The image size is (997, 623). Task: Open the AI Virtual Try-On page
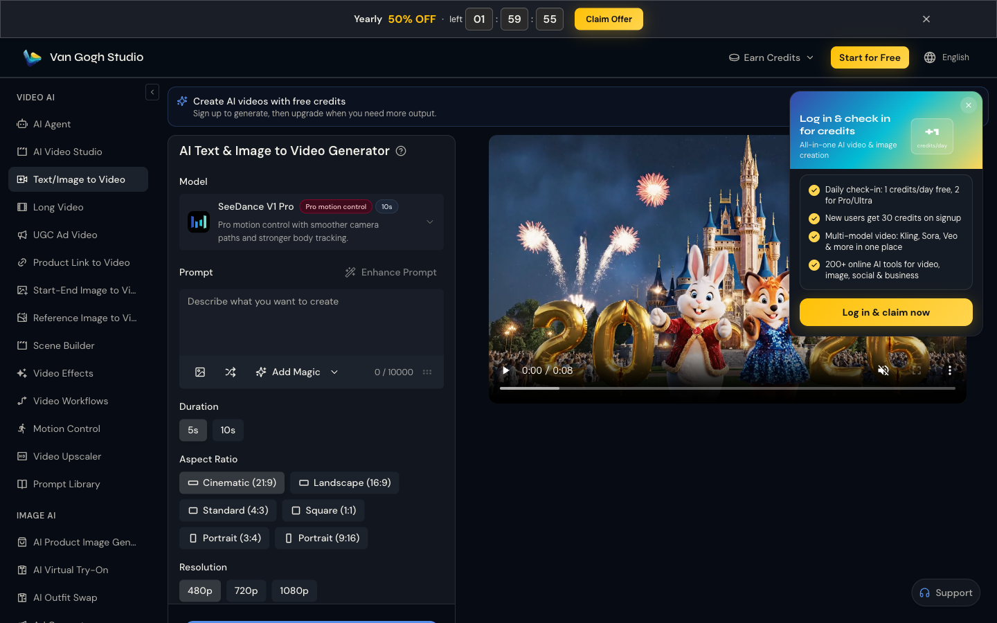click(78, 570)
